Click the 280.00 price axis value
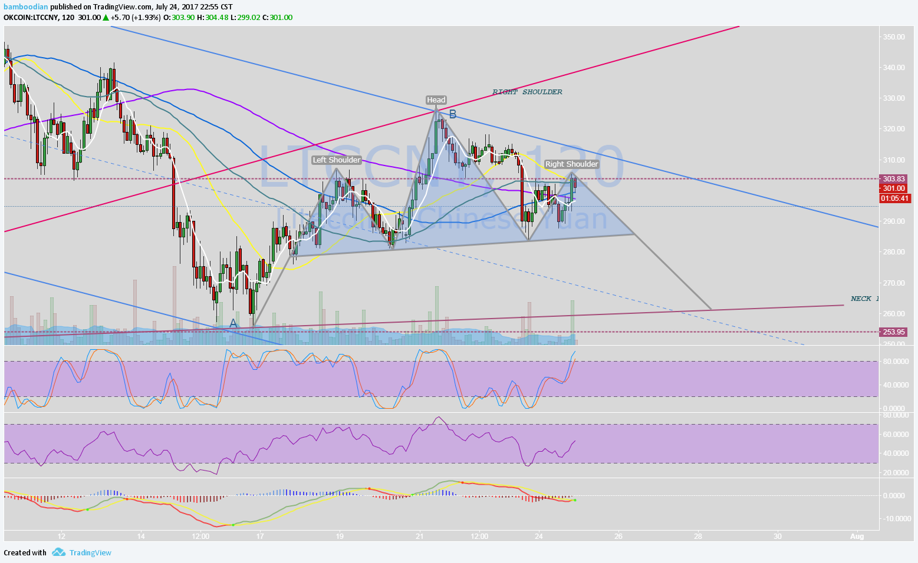Viewport: 918px width, 563px height. 894,252
